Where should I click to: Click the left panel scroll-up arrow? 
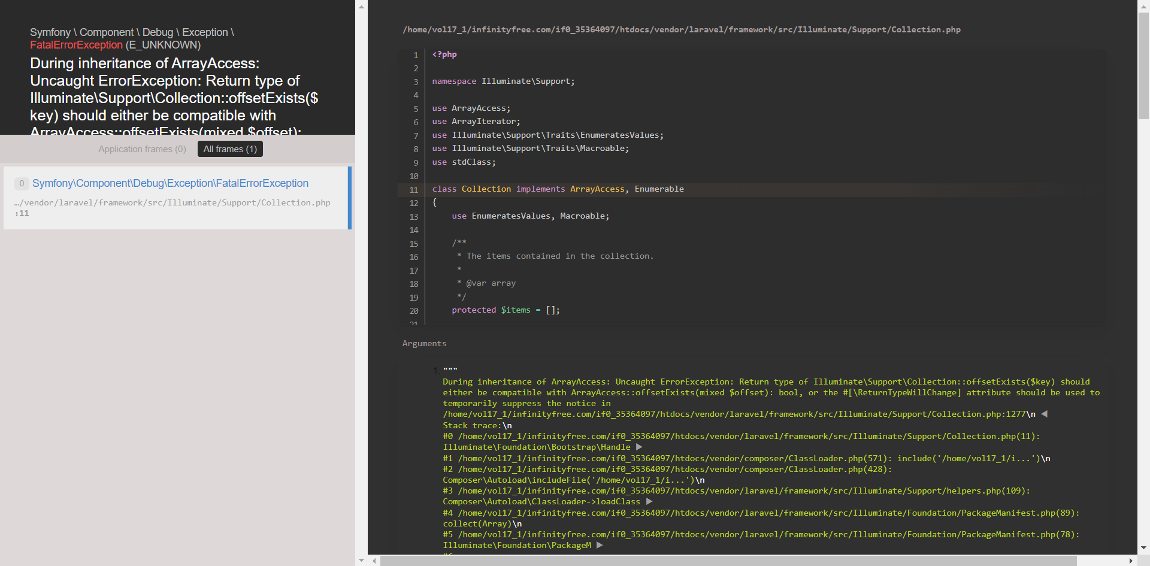(x=361, y=7)
